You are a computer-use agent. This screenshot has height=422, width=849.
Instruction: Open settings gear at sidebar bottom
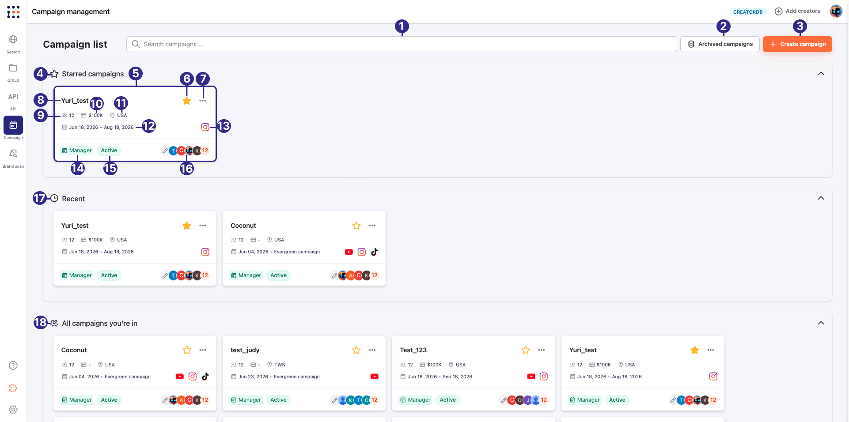coord(13,410)
